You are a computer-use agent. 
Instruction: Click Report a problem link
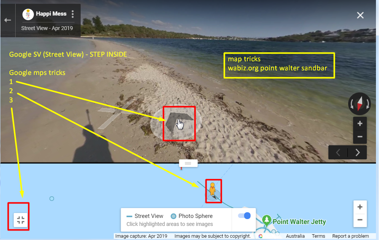pos(350,236)
